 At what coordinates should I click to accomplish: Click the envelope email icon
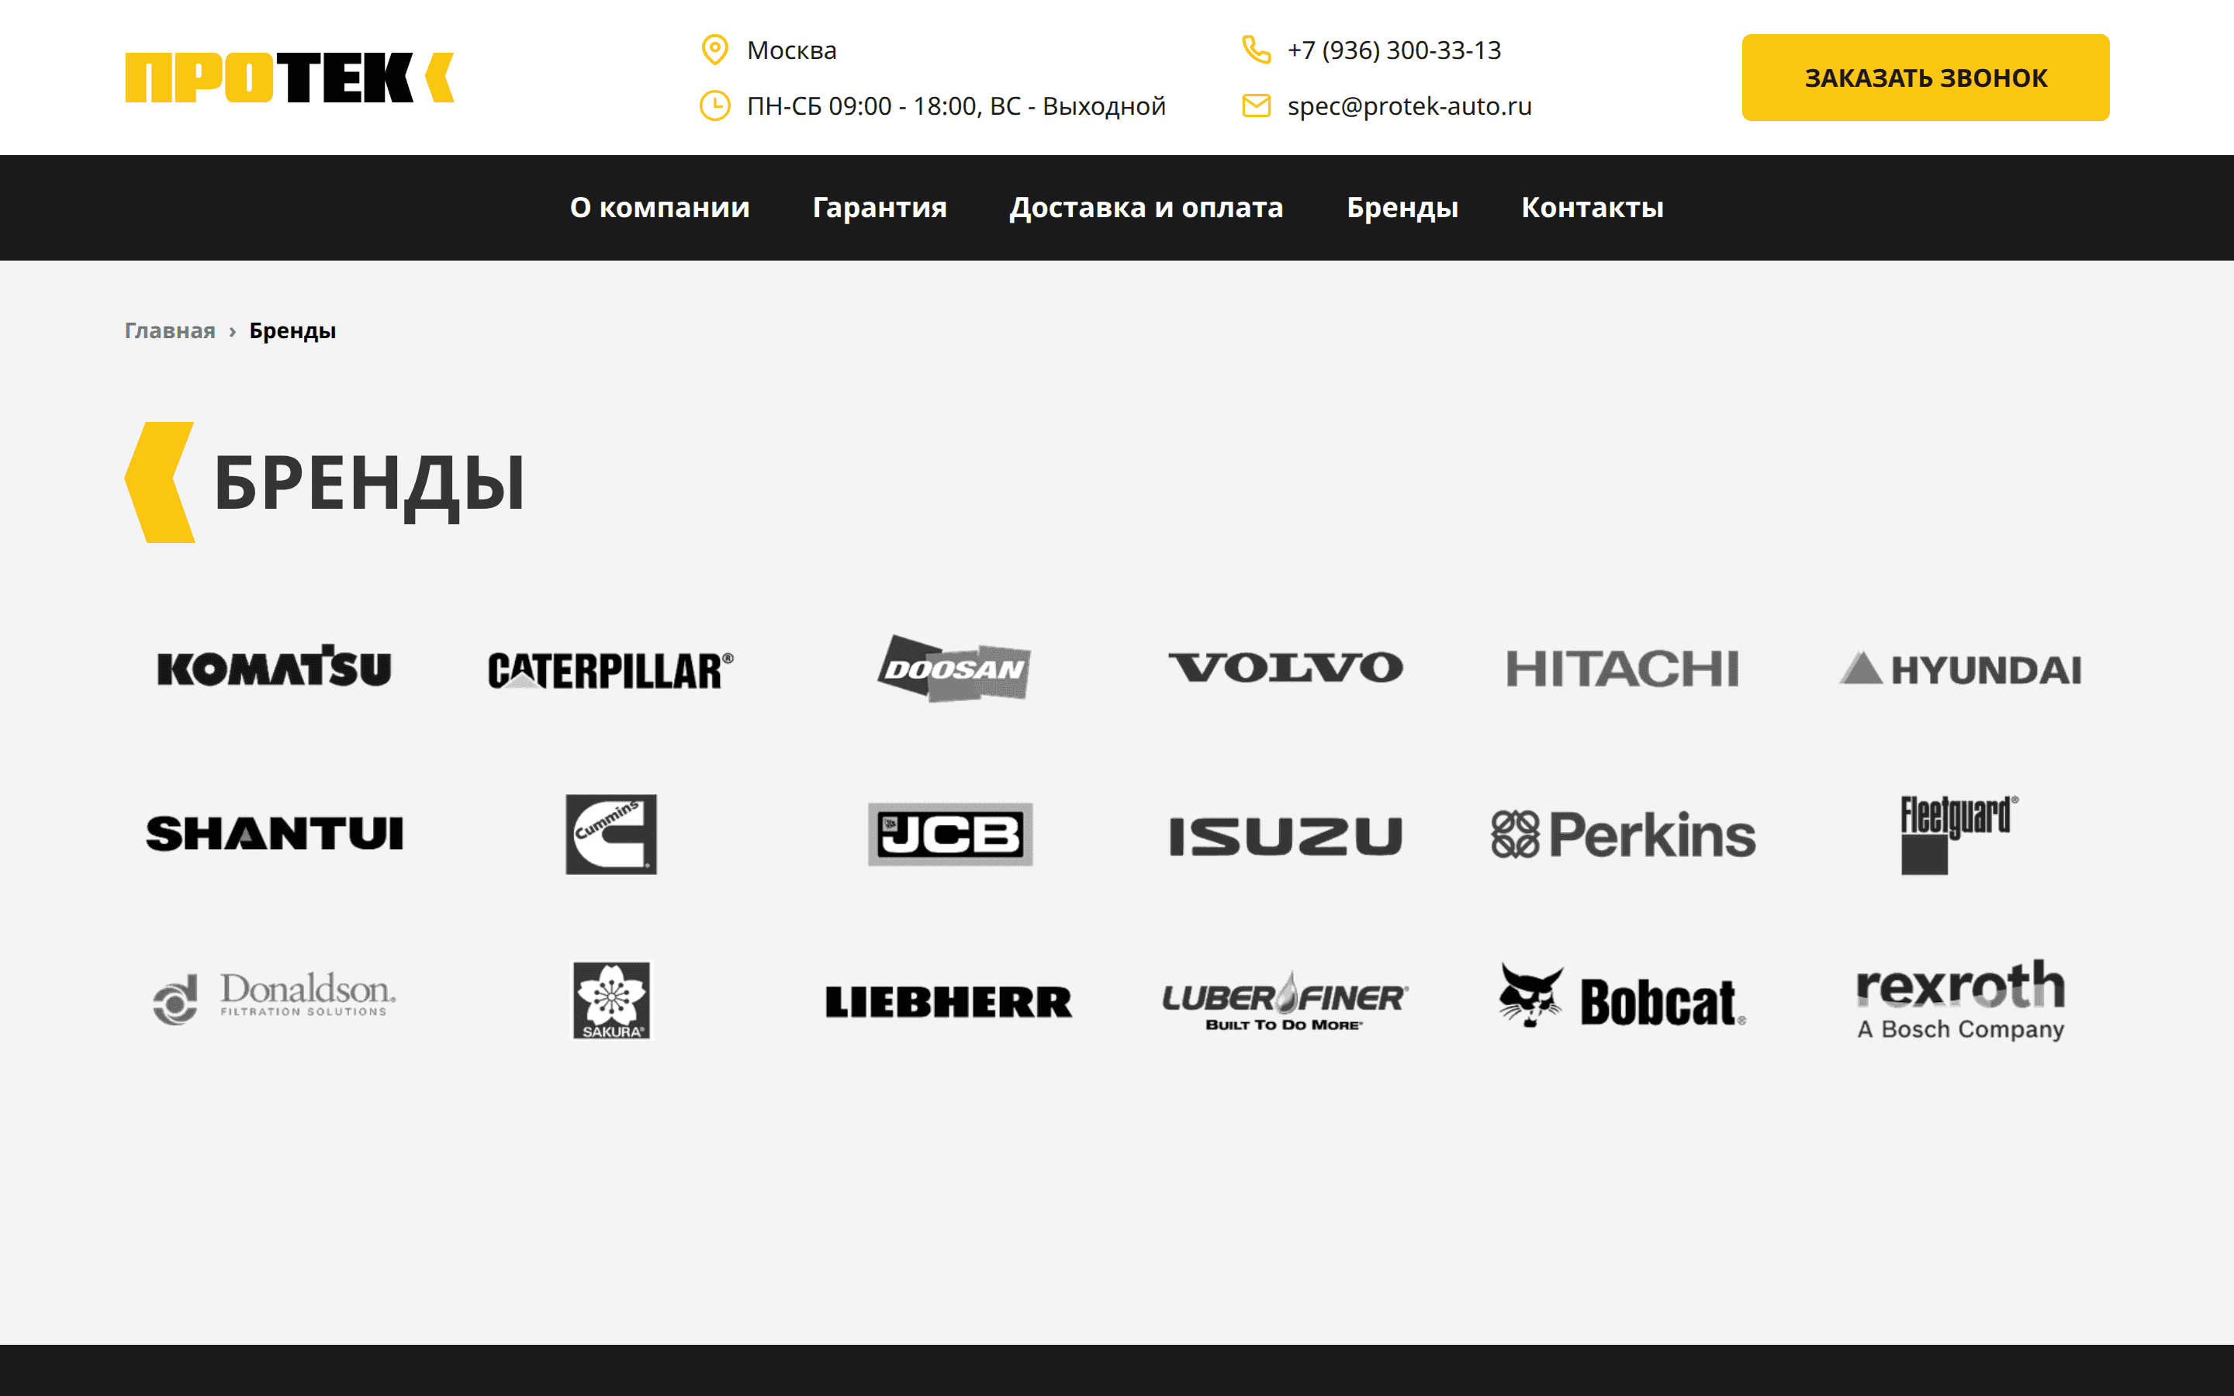[x=1257, y=106]
